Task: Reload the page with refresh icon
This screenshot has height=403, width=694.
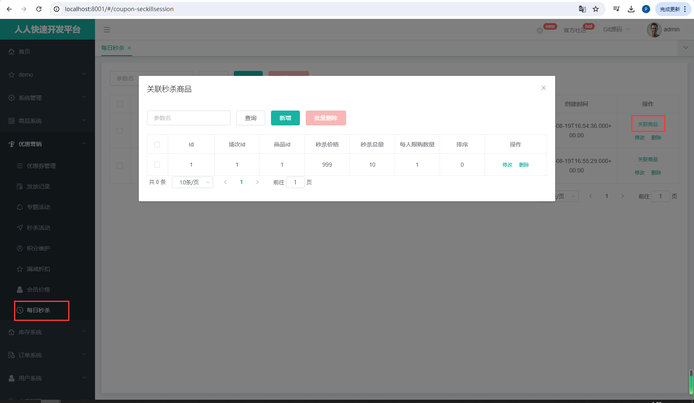Action: click(39, 9)
